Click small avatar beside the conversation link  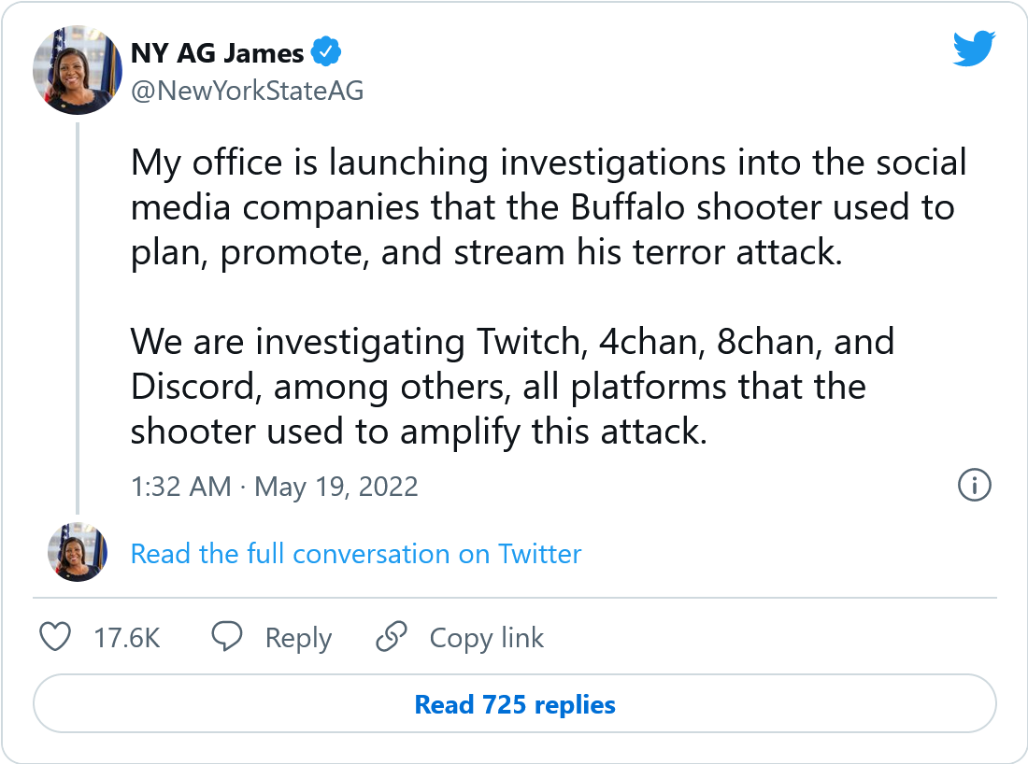click(x=78, y=553)
